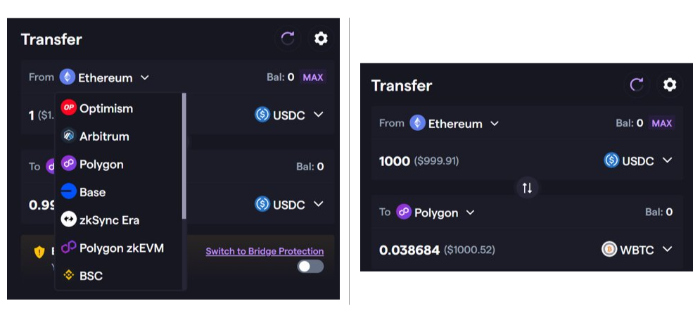Image resolution: width=700 pixels, height=318 pixels.
Task: Click Switch to Bridge Protection link
Action: coord(265,251)
